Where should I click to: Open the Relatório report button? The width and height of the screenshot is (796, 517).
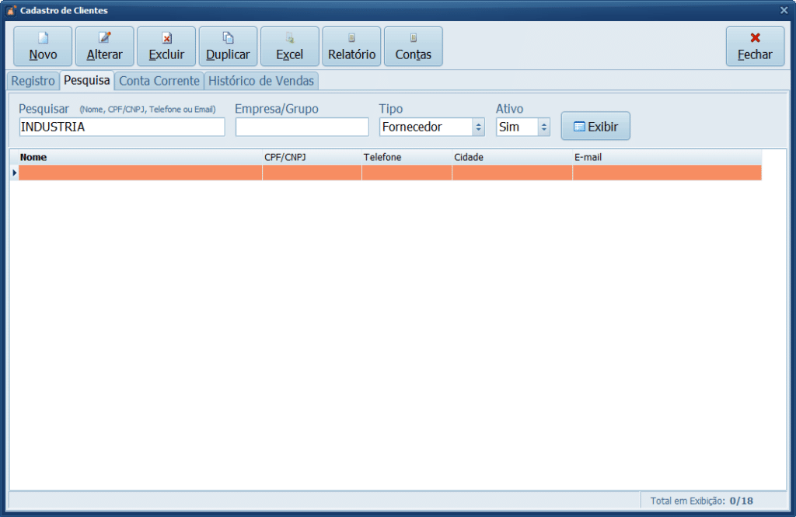[x=351, y=47]
